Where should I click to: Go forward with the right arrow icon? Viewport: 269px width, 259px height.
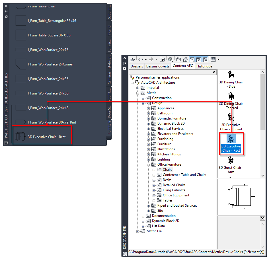coord(151,59)
